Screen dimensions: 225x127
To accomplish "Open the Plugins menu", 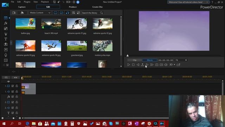I will (27, 2).
